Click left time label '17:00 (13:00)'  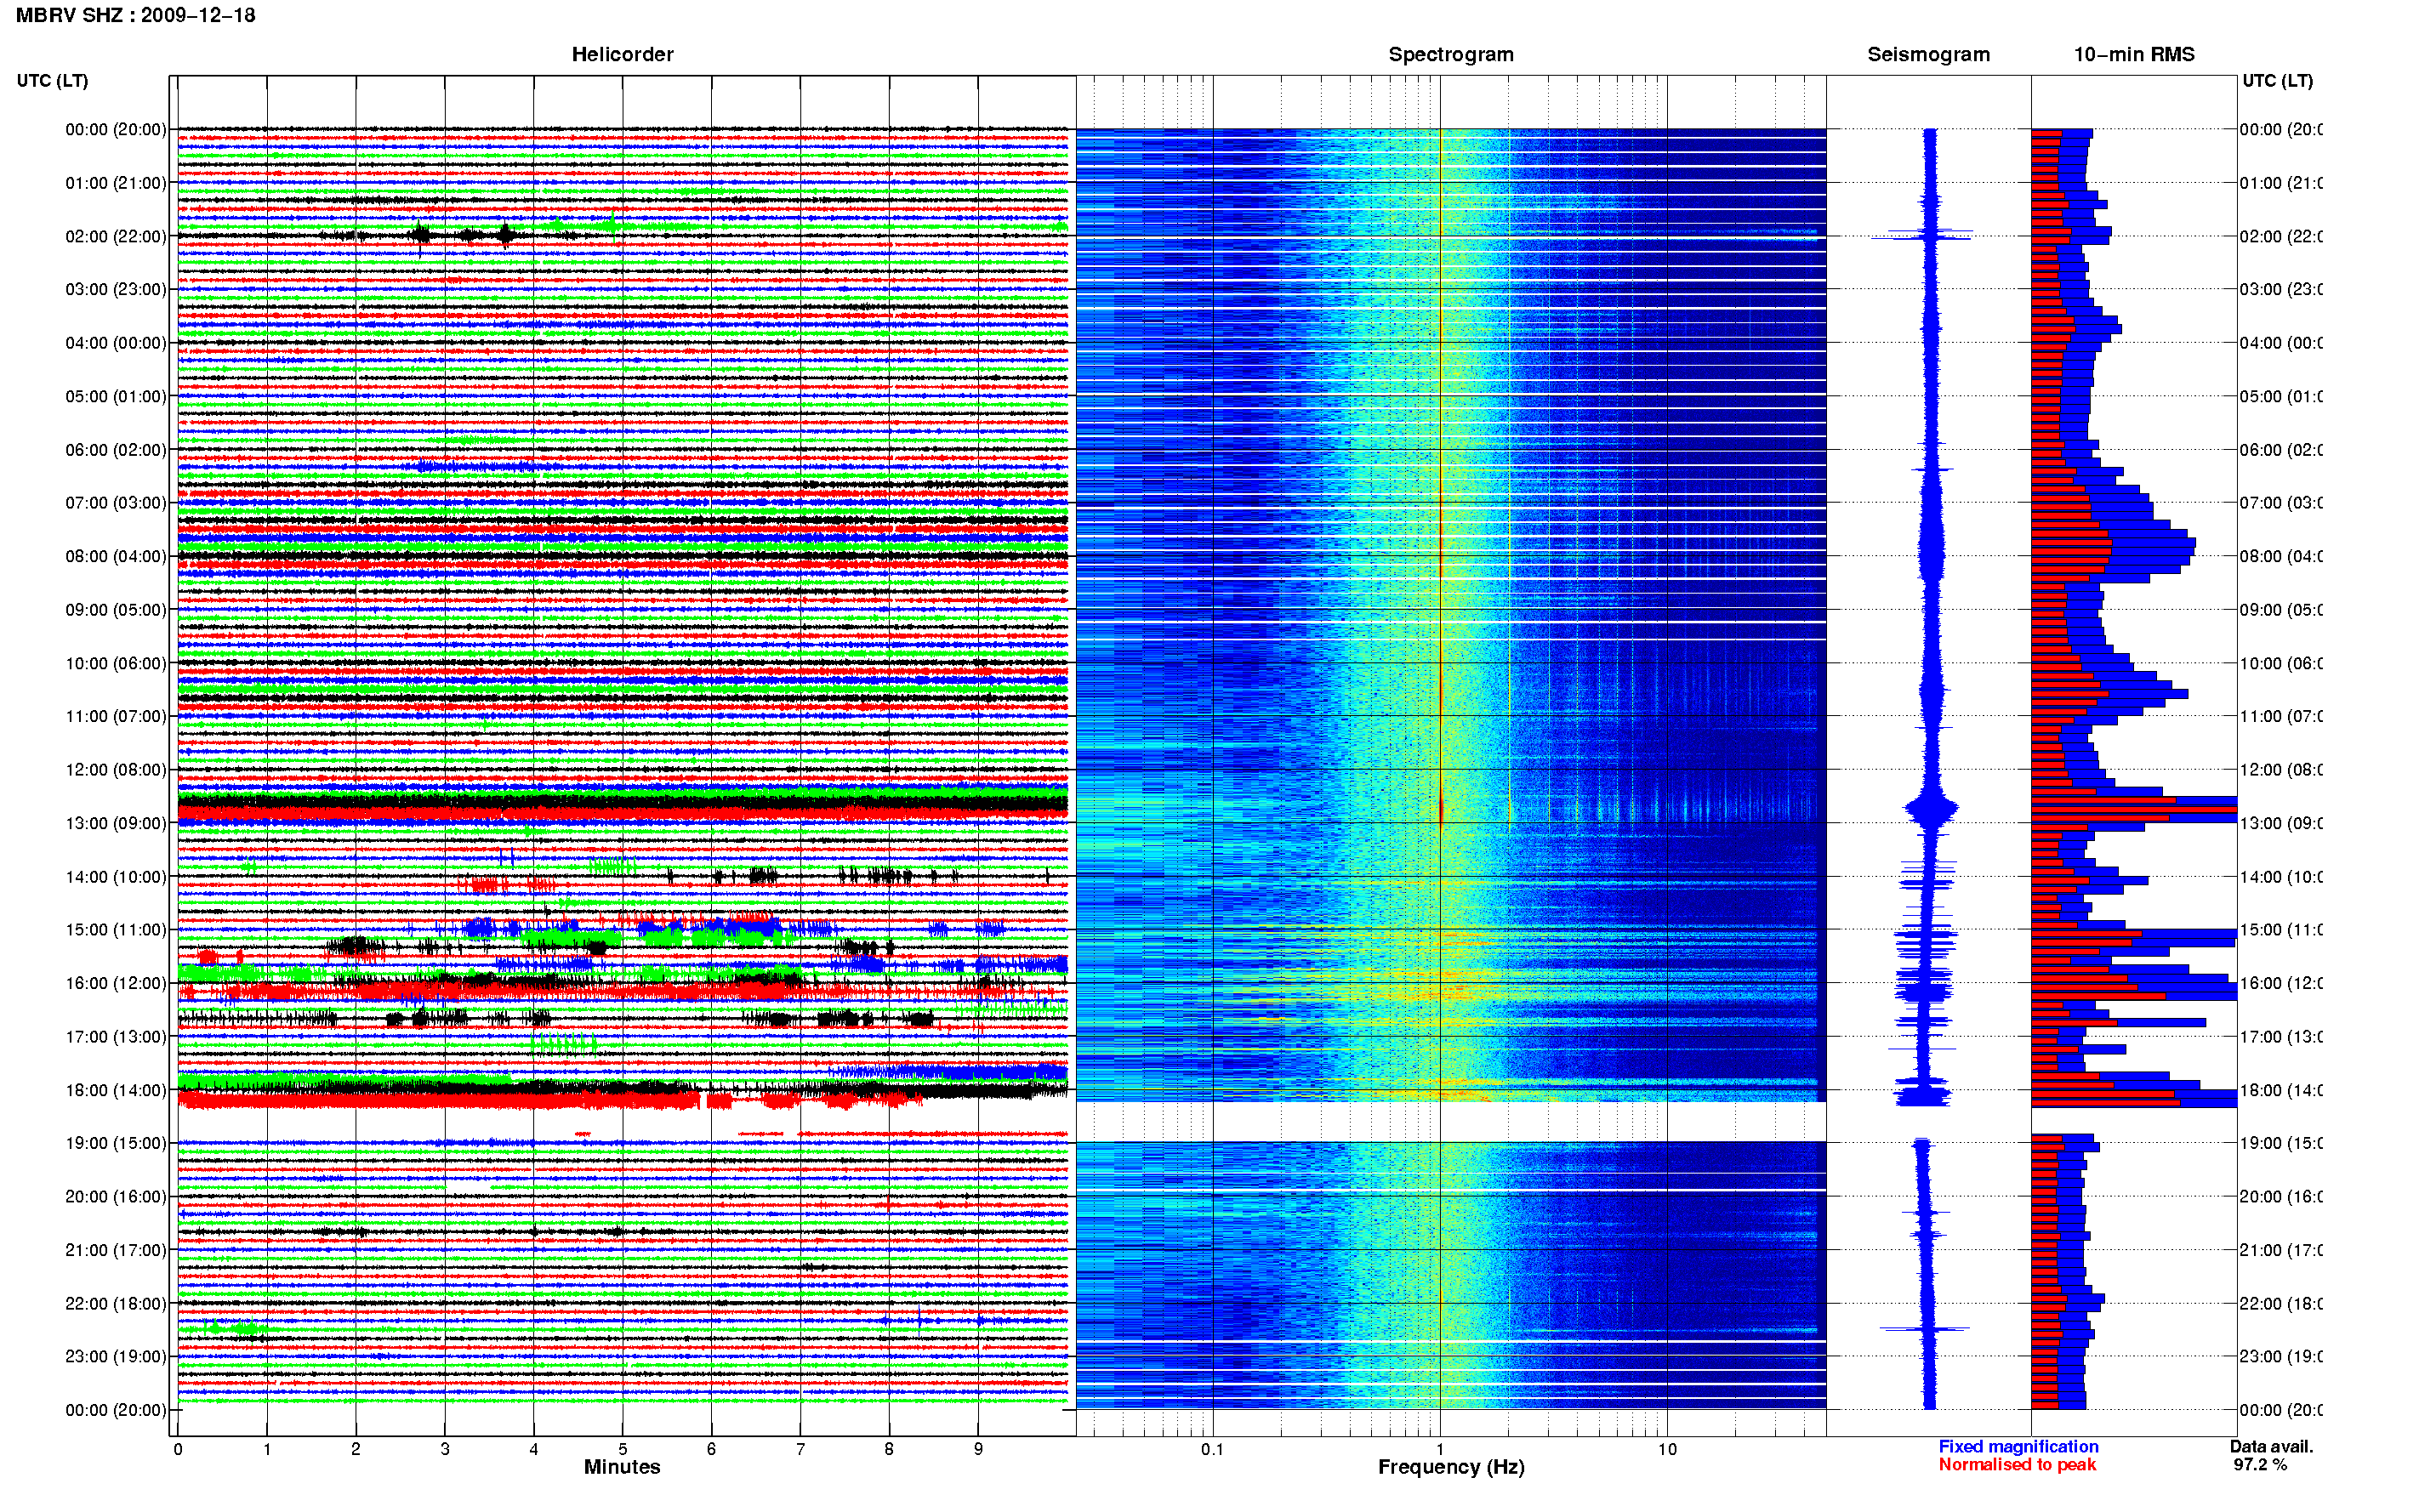[116, 1037]
